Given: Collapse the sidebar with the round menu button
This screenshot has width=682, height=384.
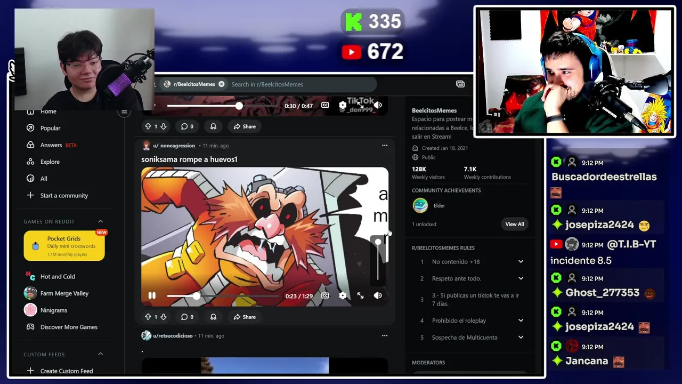Looking at the screenshot, I should click(x=124, y=111).
